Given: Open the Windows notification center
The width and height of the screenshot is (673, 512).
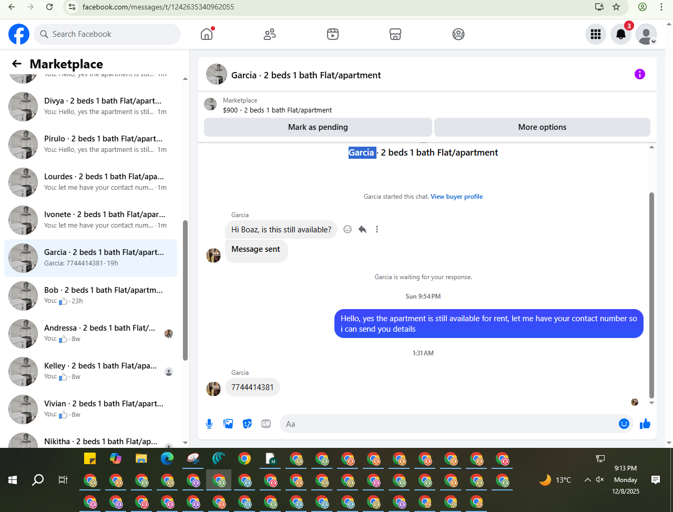Looking at the screenshot, I should (656, 479).
